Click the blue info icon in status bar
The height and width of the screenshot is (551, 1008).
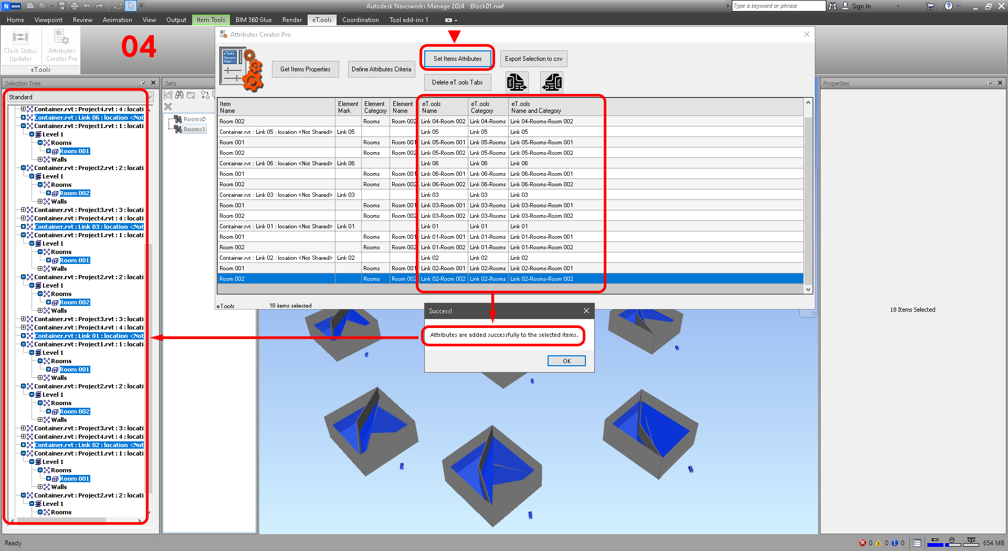[x=895, y=543]
